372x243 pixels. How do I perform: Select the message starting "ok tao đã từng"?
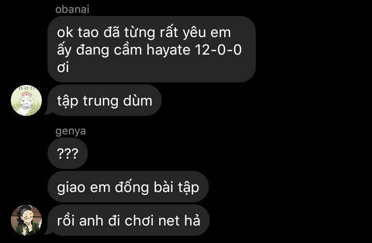point(151,49)
